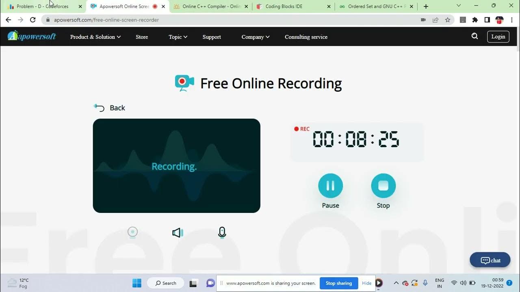Click the red antivirus tray icon
Viewport: 520px width, 292px height.
(x=405, y=283)
